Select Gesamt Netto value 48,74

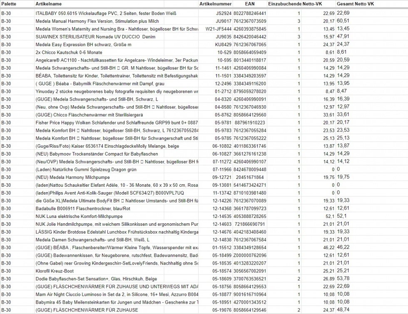(343, 309)
